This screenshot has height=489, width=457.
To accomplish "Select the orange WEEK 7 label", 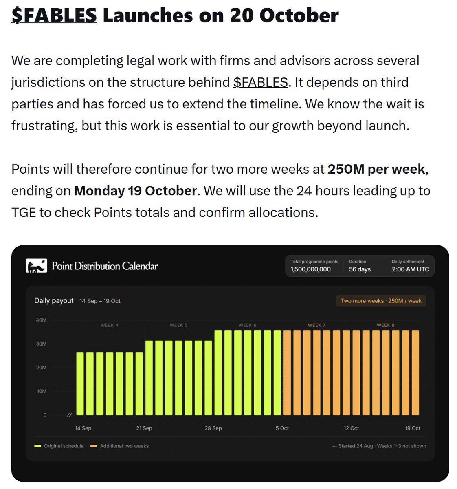I will tap(316, 325).
